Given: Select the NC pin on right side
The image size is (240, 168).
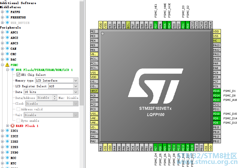Looking at the screenshot, I should 217,41.
